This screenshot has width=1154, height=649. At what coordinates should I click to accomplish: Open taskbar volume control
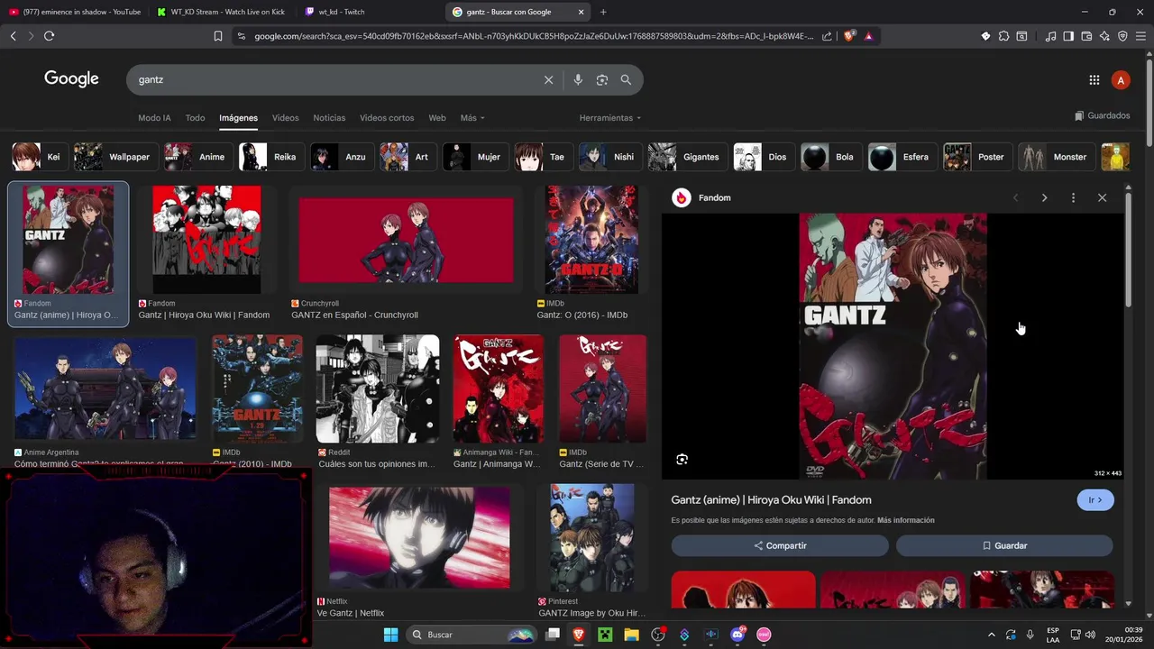[x=1090, y=635]
